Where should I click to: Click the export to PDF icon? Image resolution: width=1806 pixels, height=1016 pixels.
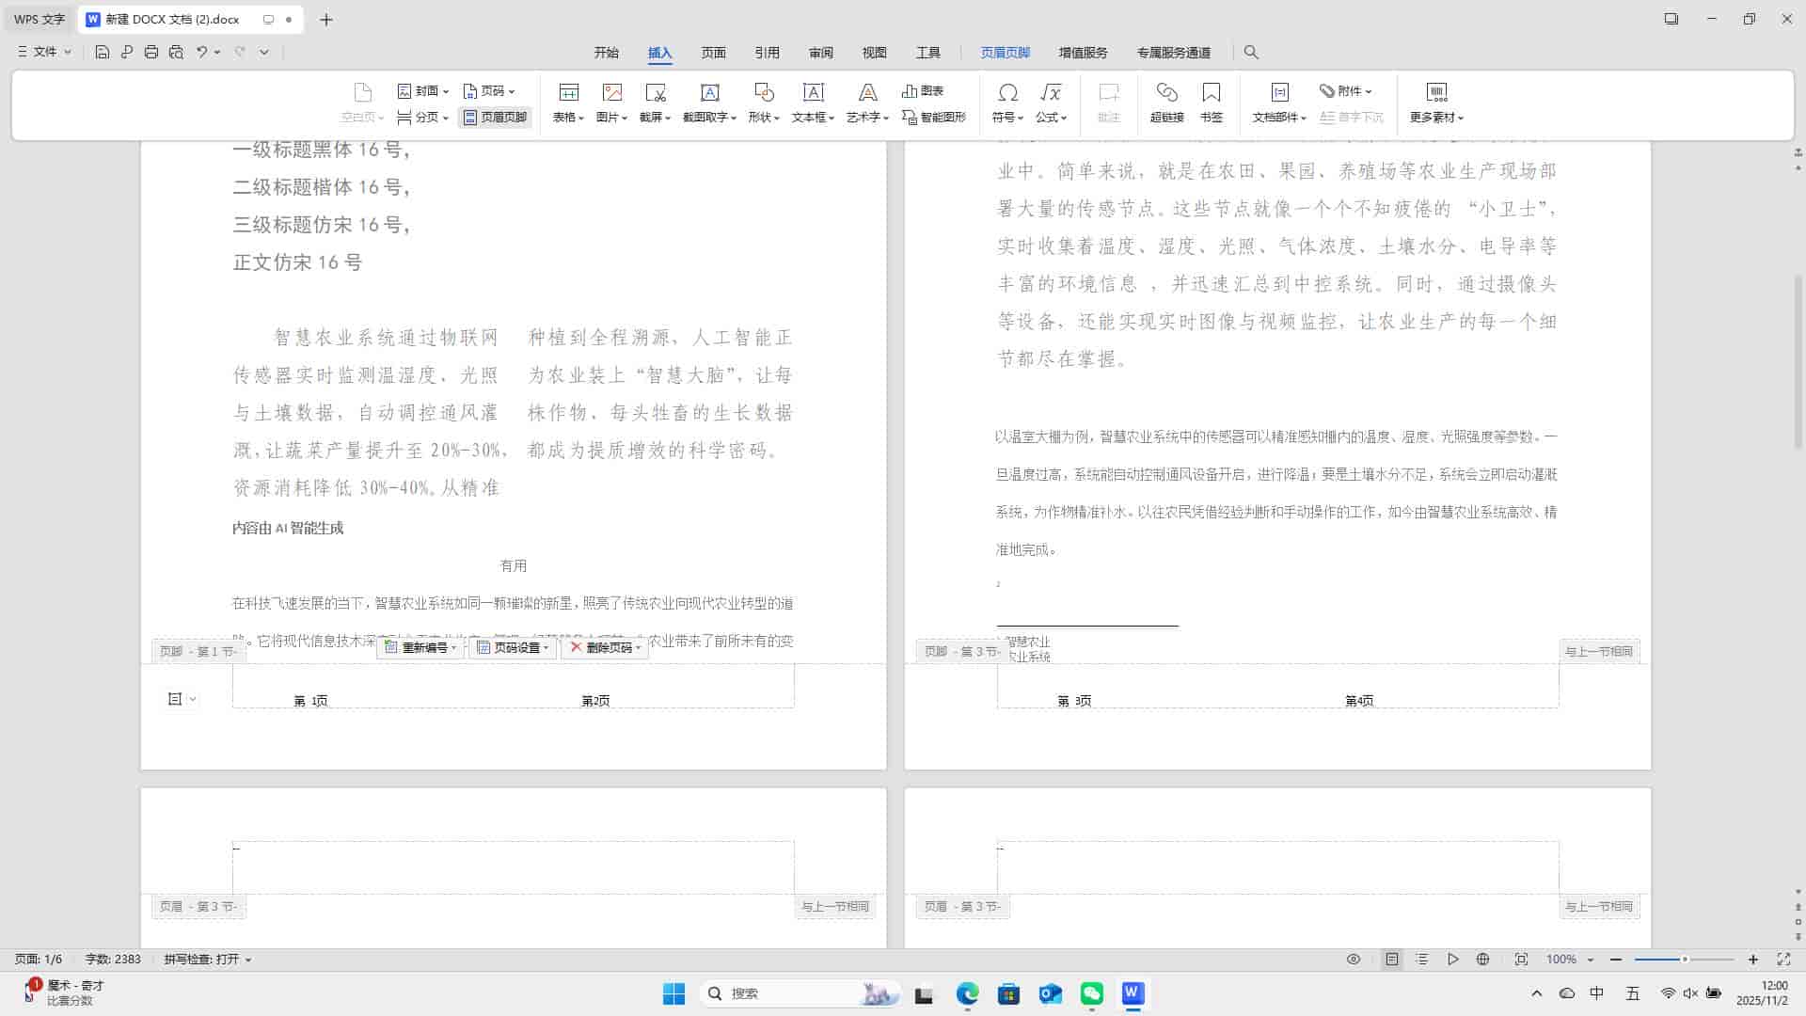[x=127, y=52]
